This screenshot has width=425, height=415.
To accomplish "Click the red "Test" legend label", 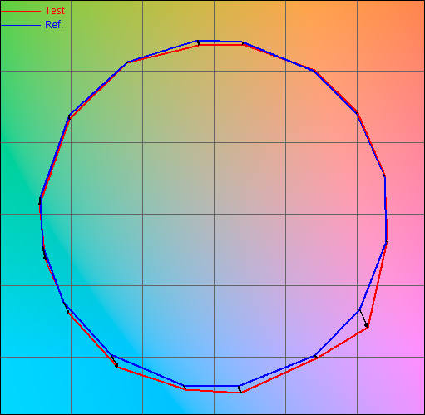I will click(55, 11).
